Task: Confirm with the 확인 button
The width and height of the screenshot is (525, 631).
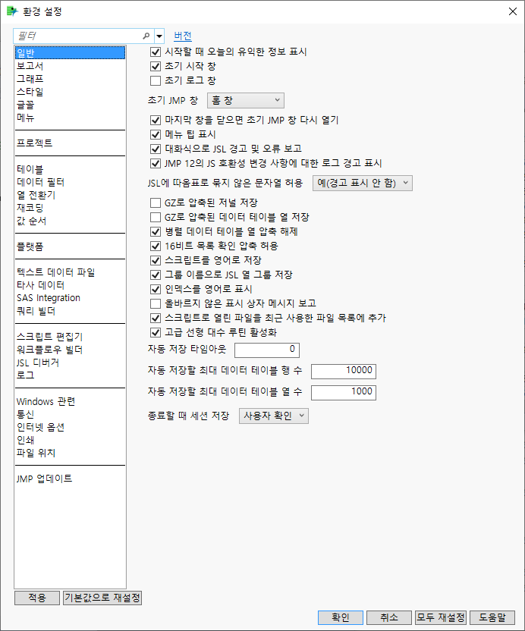Action: (x=341, y=617)
